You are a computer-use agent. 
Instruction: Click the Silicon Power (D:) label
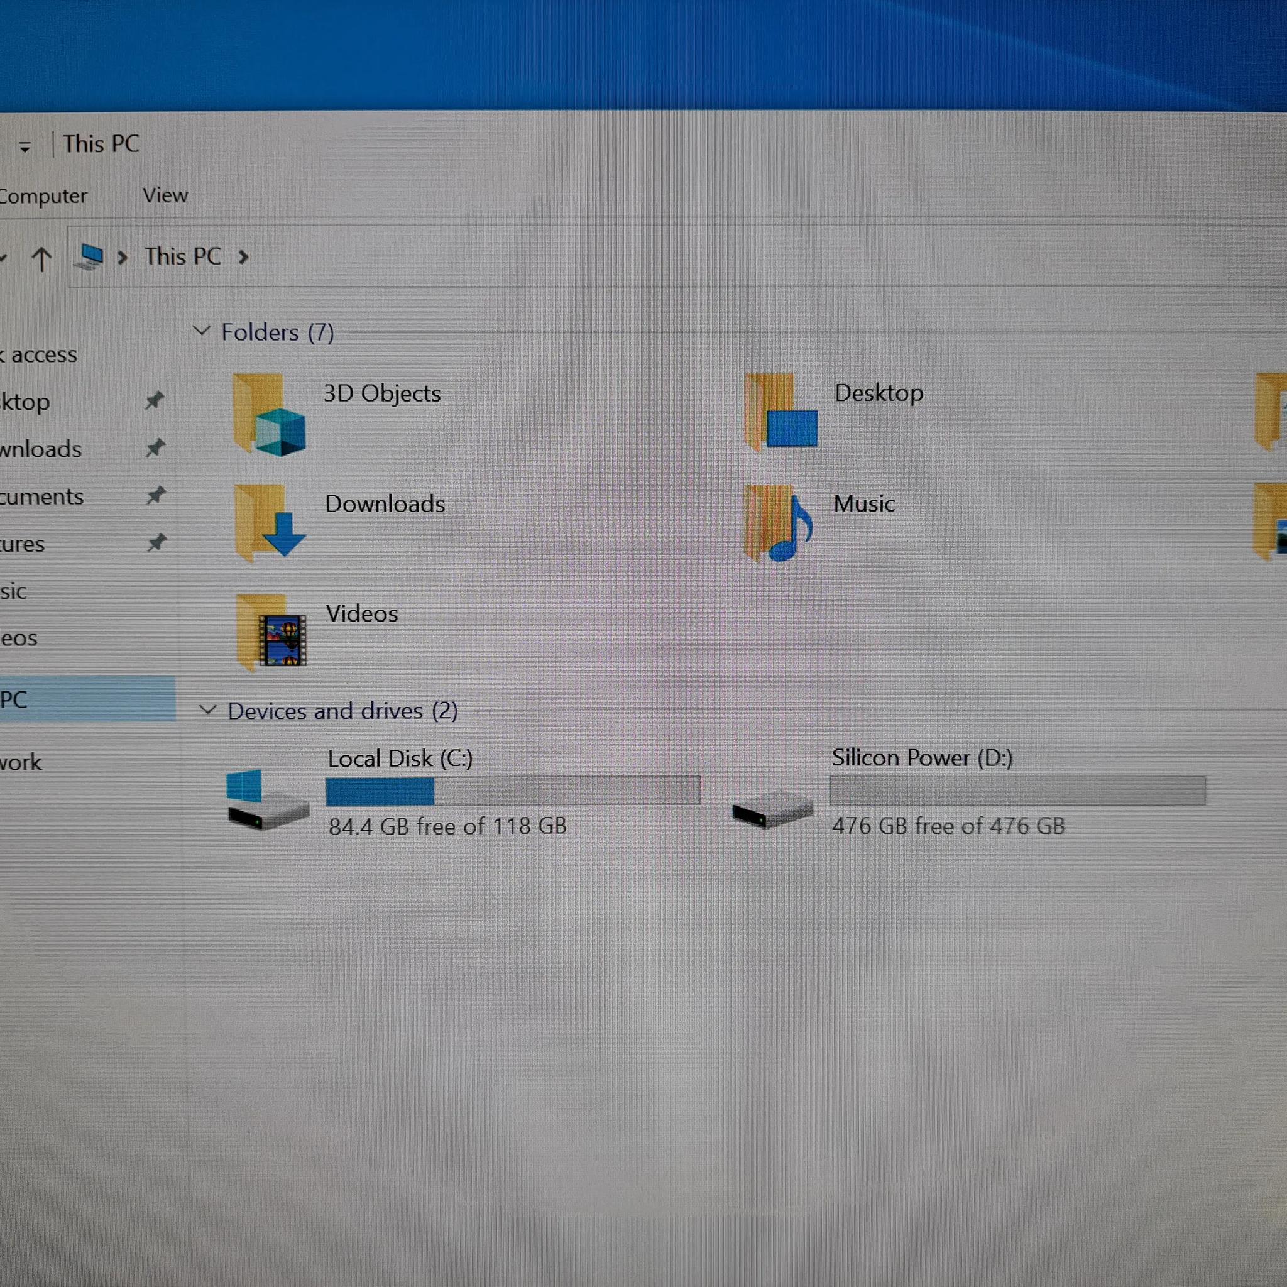pyautogui.click(x=922, y=758)
